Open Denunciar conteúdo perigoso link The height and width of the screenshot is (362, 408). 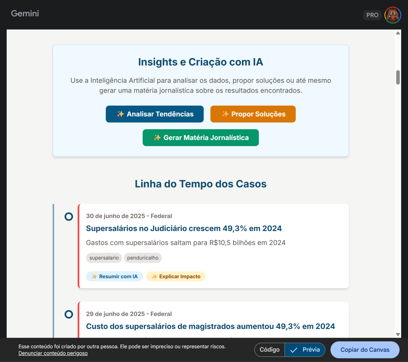pos(53,353)
